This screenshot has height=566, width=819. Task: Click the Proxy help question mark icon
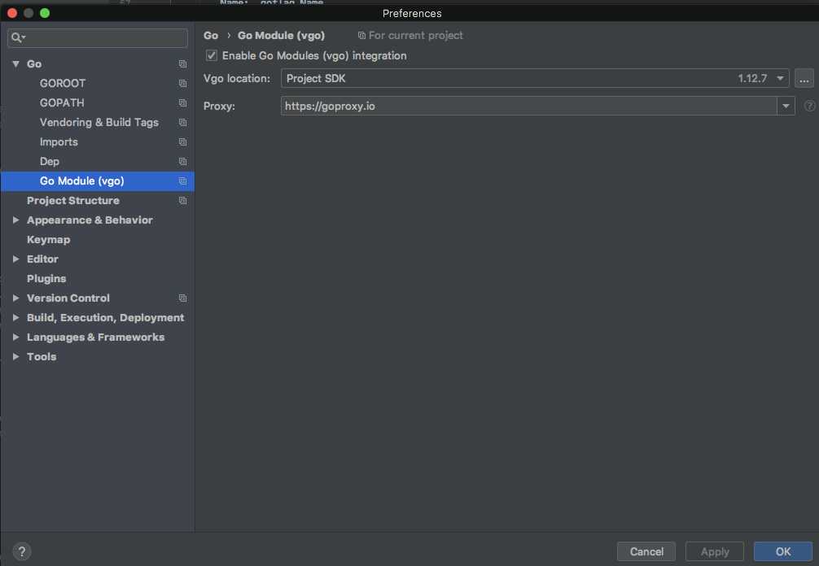(809, 106)
